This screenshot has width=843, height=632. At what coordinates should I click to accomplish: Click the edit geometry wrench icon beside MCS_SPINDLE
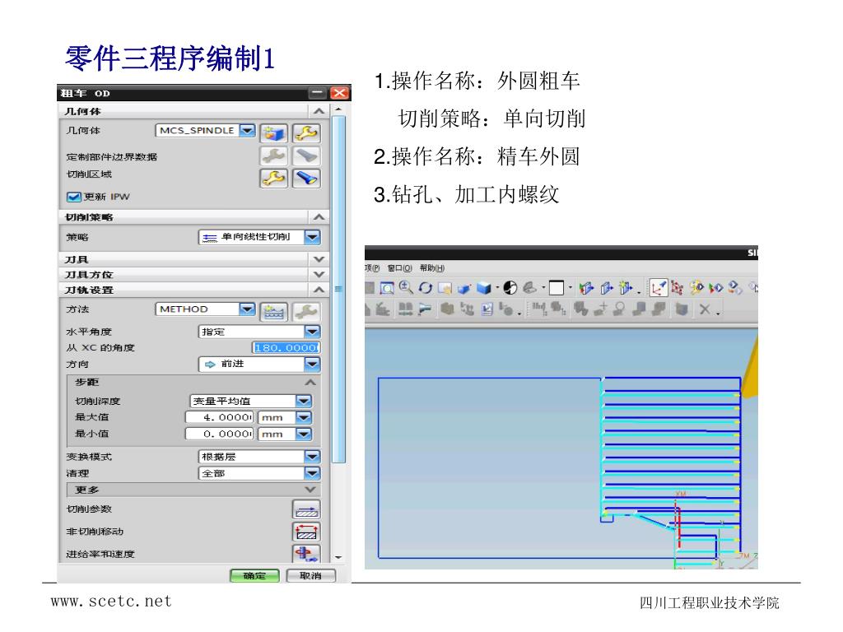pyautogui.click(x=306, y=132)
